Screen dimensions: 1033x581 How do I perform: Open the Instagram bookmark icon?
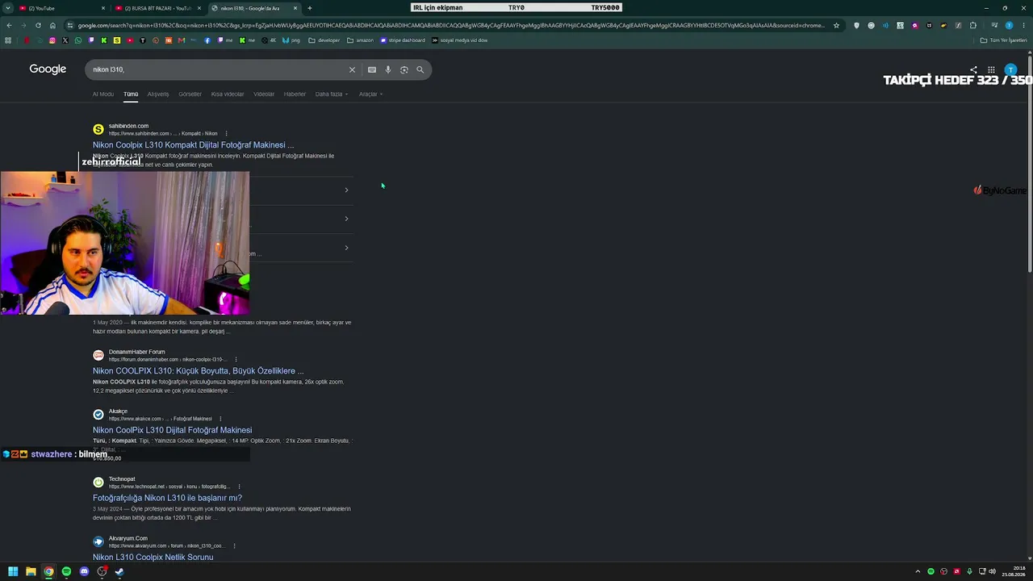tap(52, 40)
